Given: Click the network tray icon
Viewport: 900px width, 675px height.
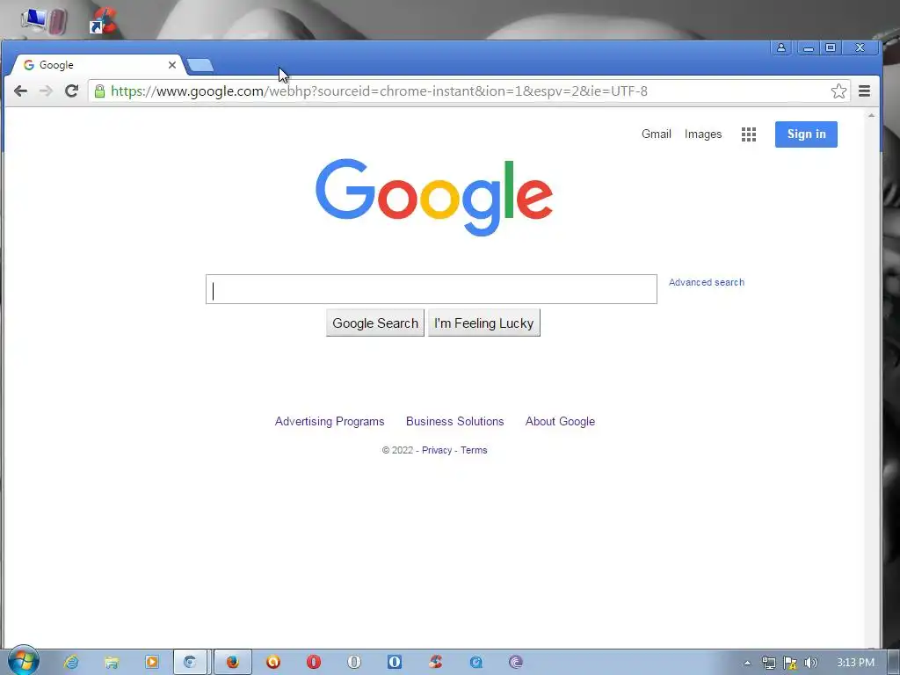Looking at the screenshot, I should tap(768, 663).
